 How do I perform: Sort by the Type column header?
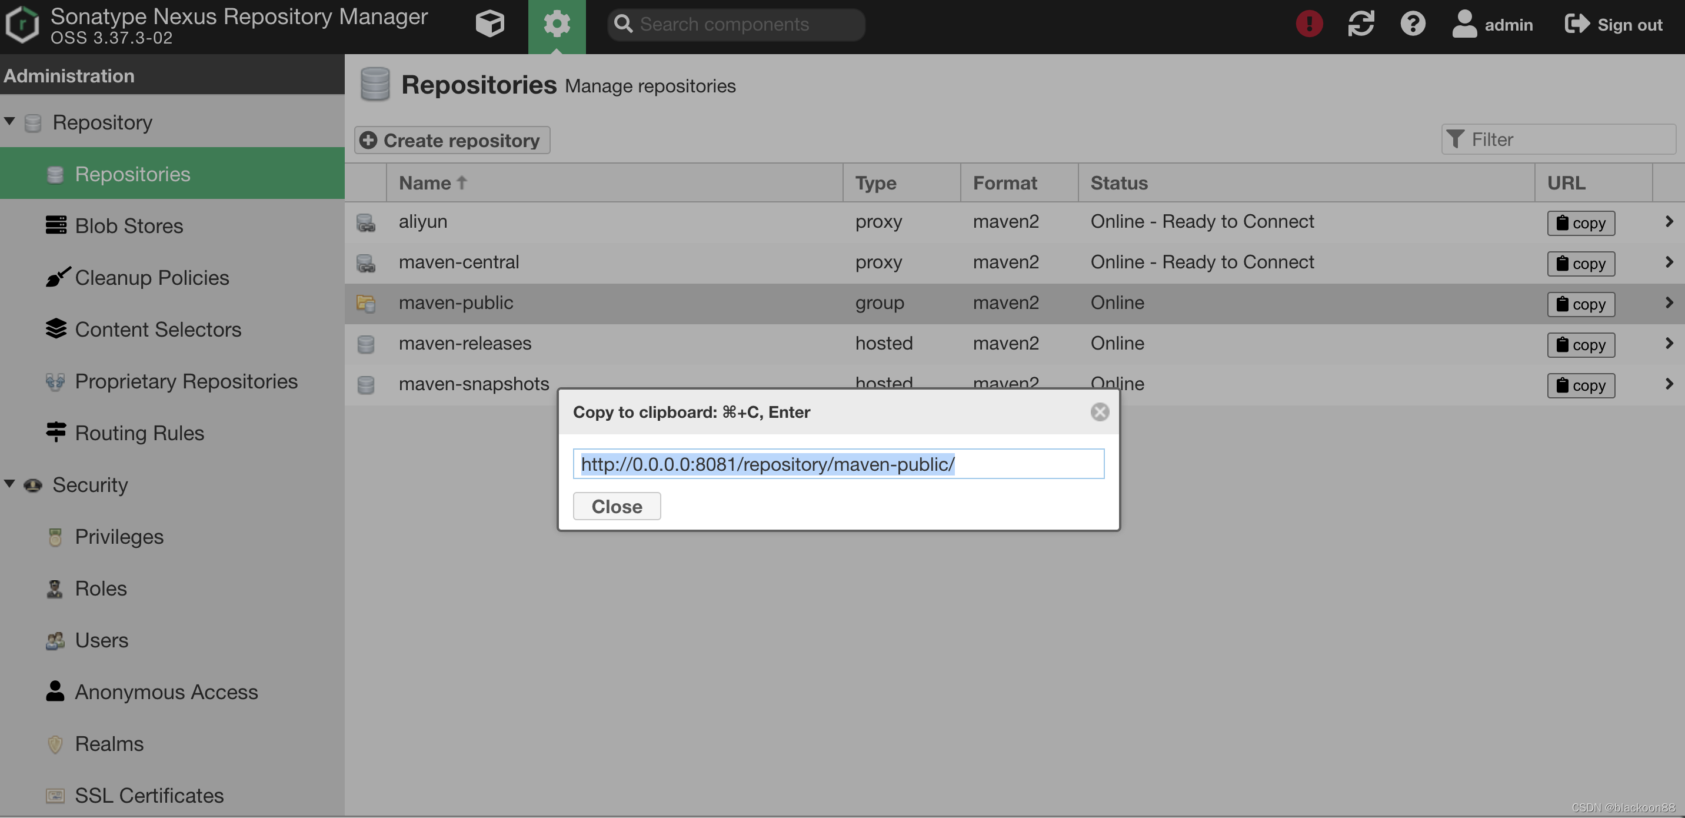click(x=901, y=182)
